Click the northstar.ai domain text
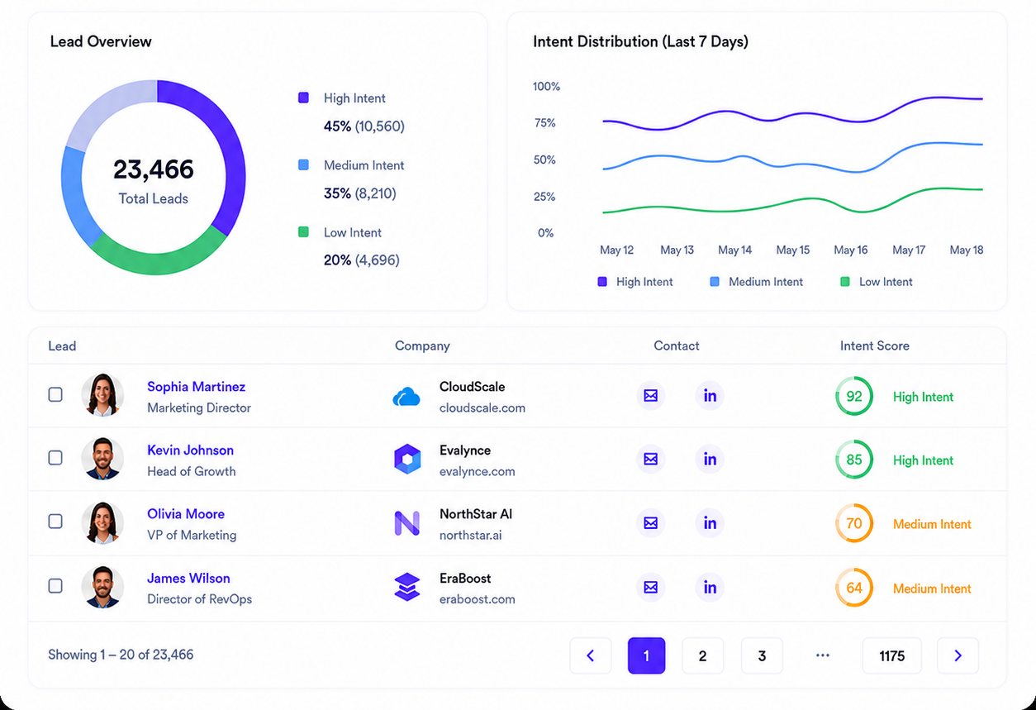The height and width of the screenshot is (710, 1036). click(x=471, y=535)
